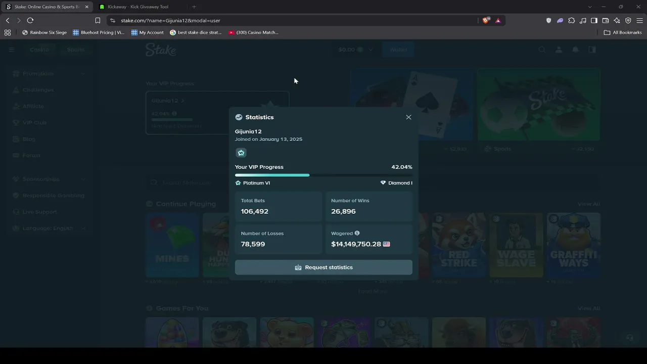Open the tab search dropdown arrow
647x364 pixels.
coord(590,7)
